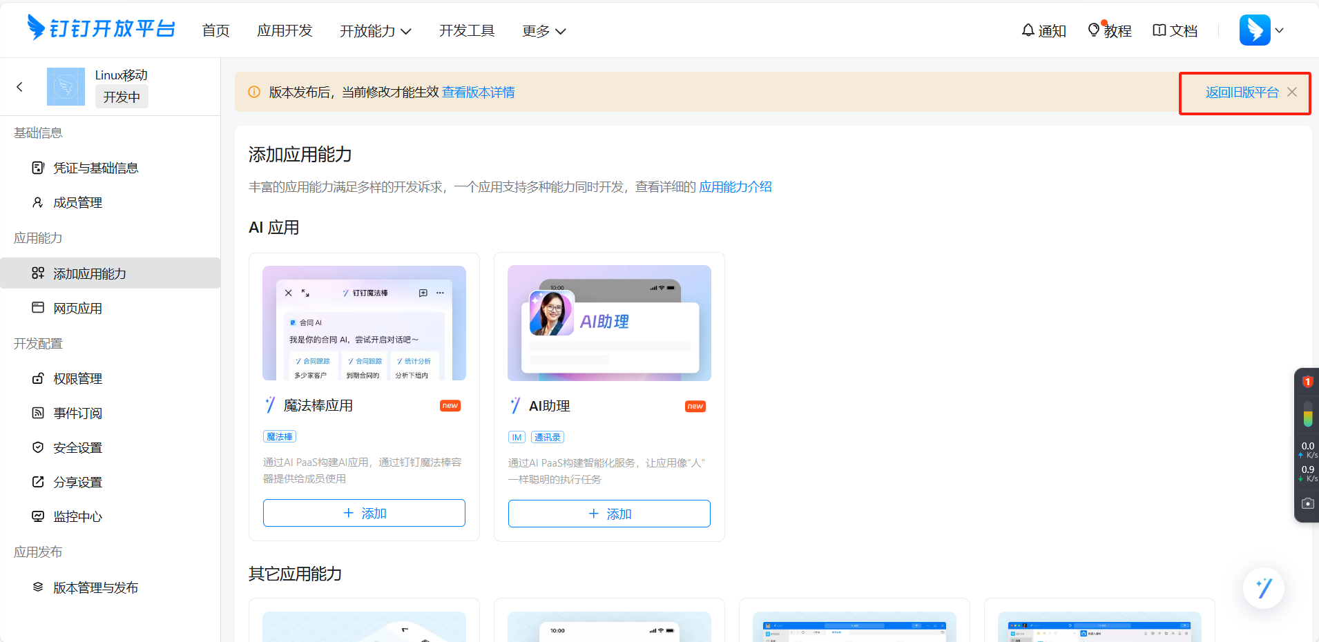The height and width of the screenshot is (642, 1319).
Task: Click the 其它应用能力 section heading
Action: [296, 574]
